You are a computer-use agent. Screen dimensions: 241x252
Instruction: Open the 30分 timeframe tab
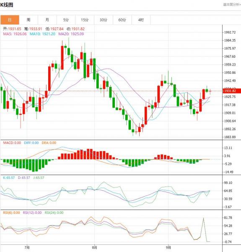click(x=104, y=20)
